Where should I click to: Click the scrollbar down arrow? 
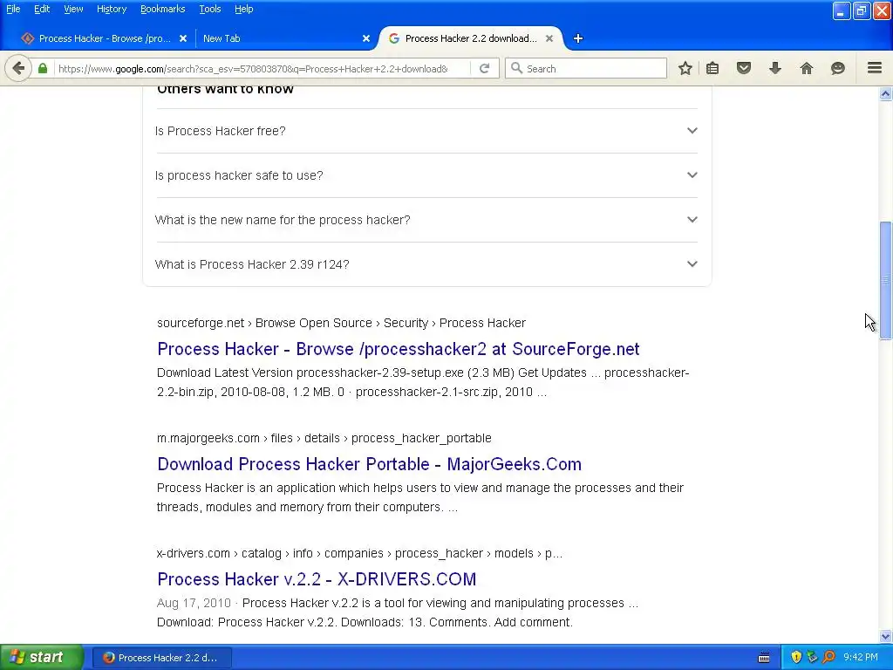click(886, 636)
